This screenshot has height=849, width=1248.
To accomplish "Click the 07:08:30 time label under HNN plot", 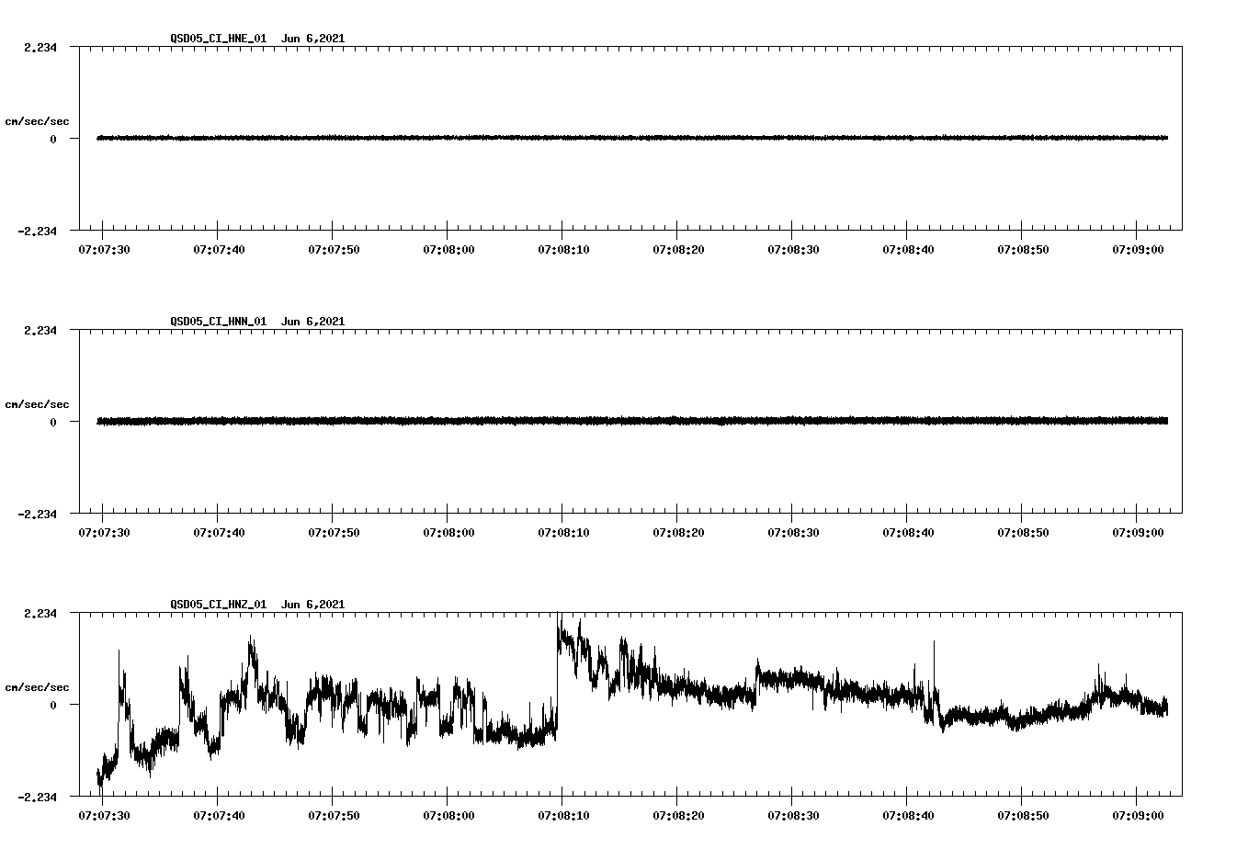I will point(793,533).
